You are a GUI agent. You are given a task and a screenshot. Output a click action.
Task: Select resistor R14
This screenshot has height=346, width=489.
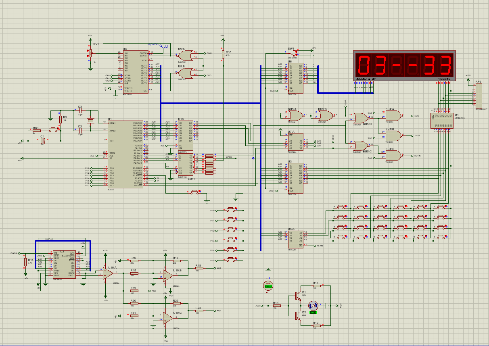click(25, 263)
